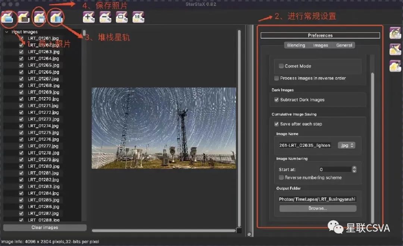403x246 pixels.
Task: Click the Start at number stepper arrows
Action: point(354,169)
